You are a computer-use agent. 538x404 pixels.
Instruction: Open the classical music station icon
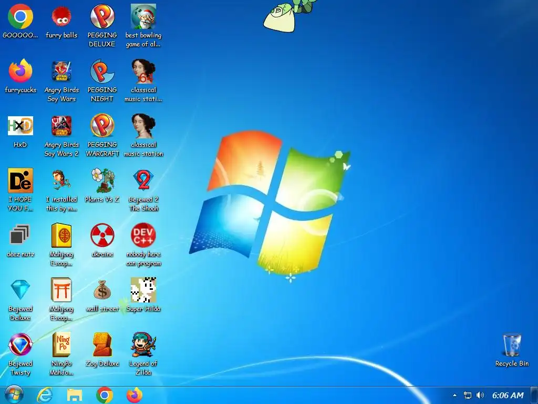pyautogui.click(x=143, y=126)
